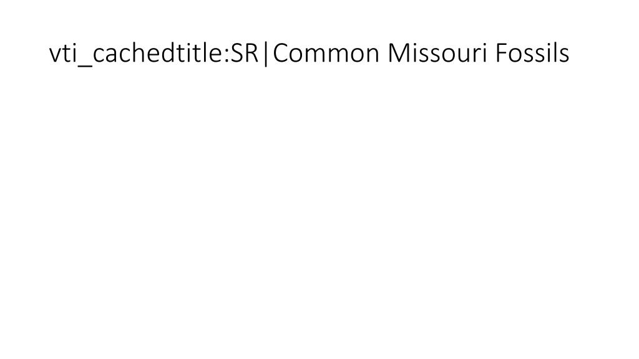Viewport: 639px width, 359px height.
Task: Click the vertical bar separator in the title
Action: point(266,54)
